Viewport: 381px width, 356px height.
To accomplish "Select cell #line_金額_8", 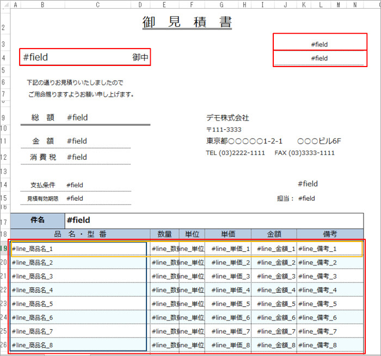I will point(274,345).
